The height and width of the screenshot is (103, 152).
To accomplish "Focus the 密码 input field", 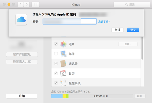I will pos(69,22).
